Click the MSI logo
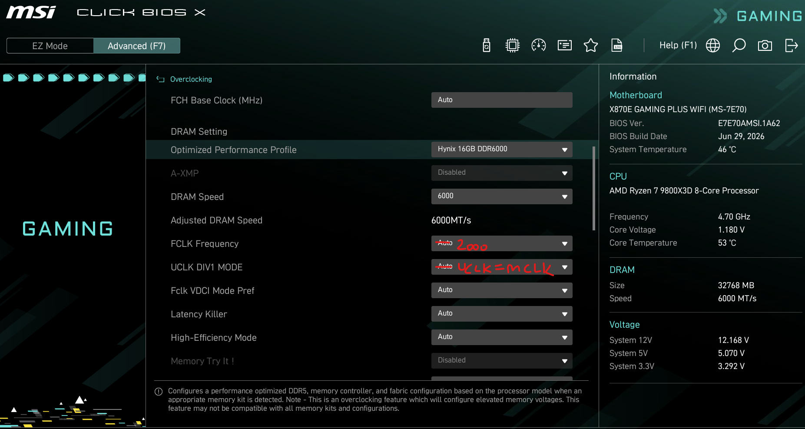805x429 pixels. pyautogui.click(x=31, y=12)
